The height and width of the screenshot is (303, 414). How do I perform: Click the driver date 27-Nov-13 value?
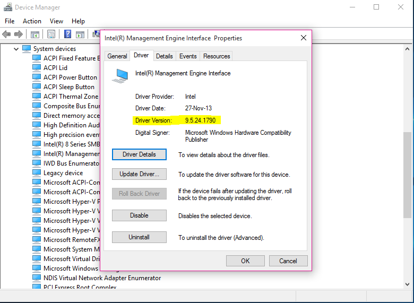(x=199, y=108)
